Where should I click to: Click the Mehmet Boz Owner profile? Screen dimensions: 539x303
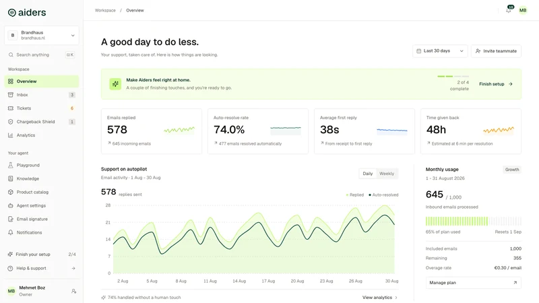tap(42, 291)
